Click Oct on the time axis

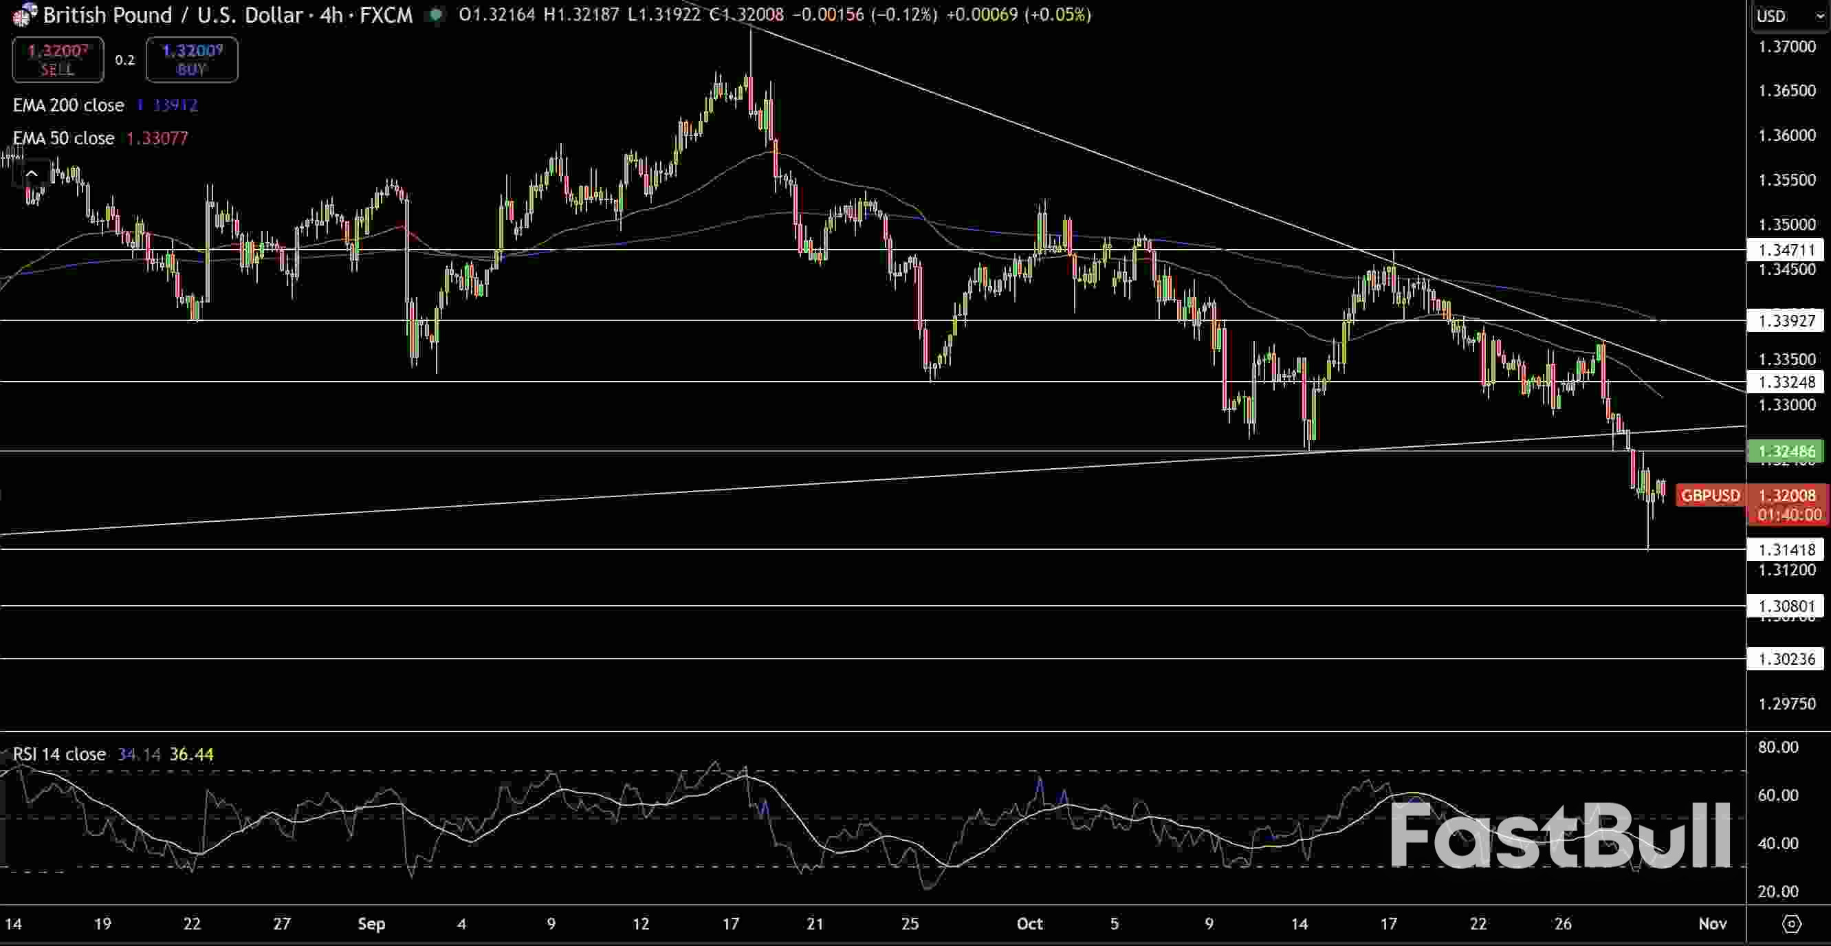click(x=1030, y=924)
